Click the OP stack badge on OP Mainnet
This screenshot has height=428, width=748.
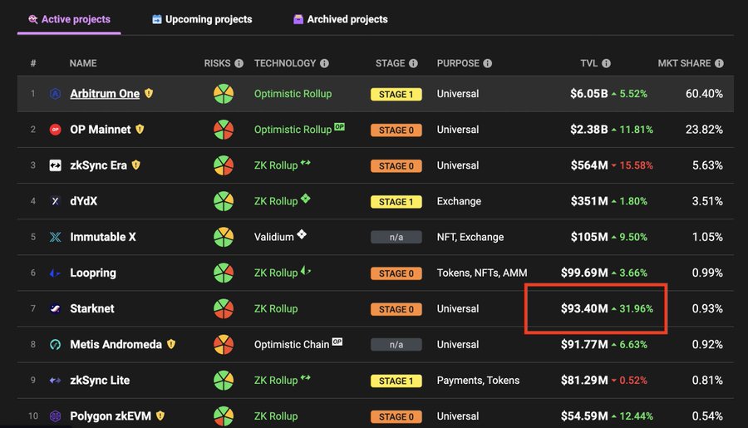339,126
